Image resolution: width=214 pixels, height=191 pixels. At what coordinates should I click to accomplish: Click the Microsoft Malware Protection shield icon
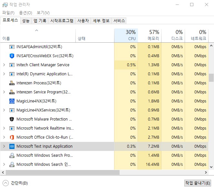[x=12, y=119]
